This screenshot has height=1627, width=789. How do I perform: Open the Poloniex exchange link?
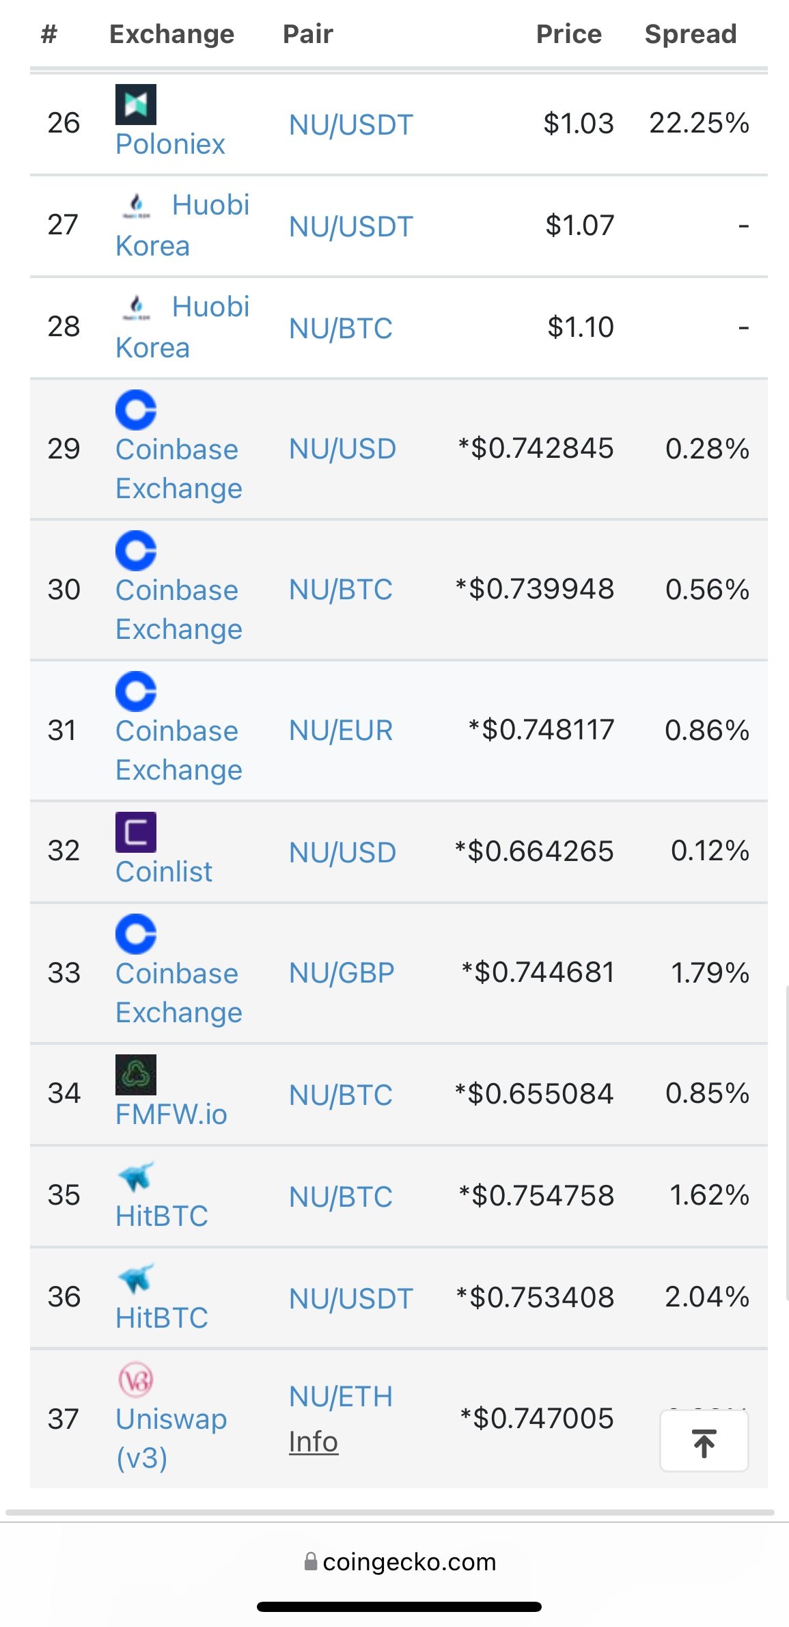click(170, 144)
